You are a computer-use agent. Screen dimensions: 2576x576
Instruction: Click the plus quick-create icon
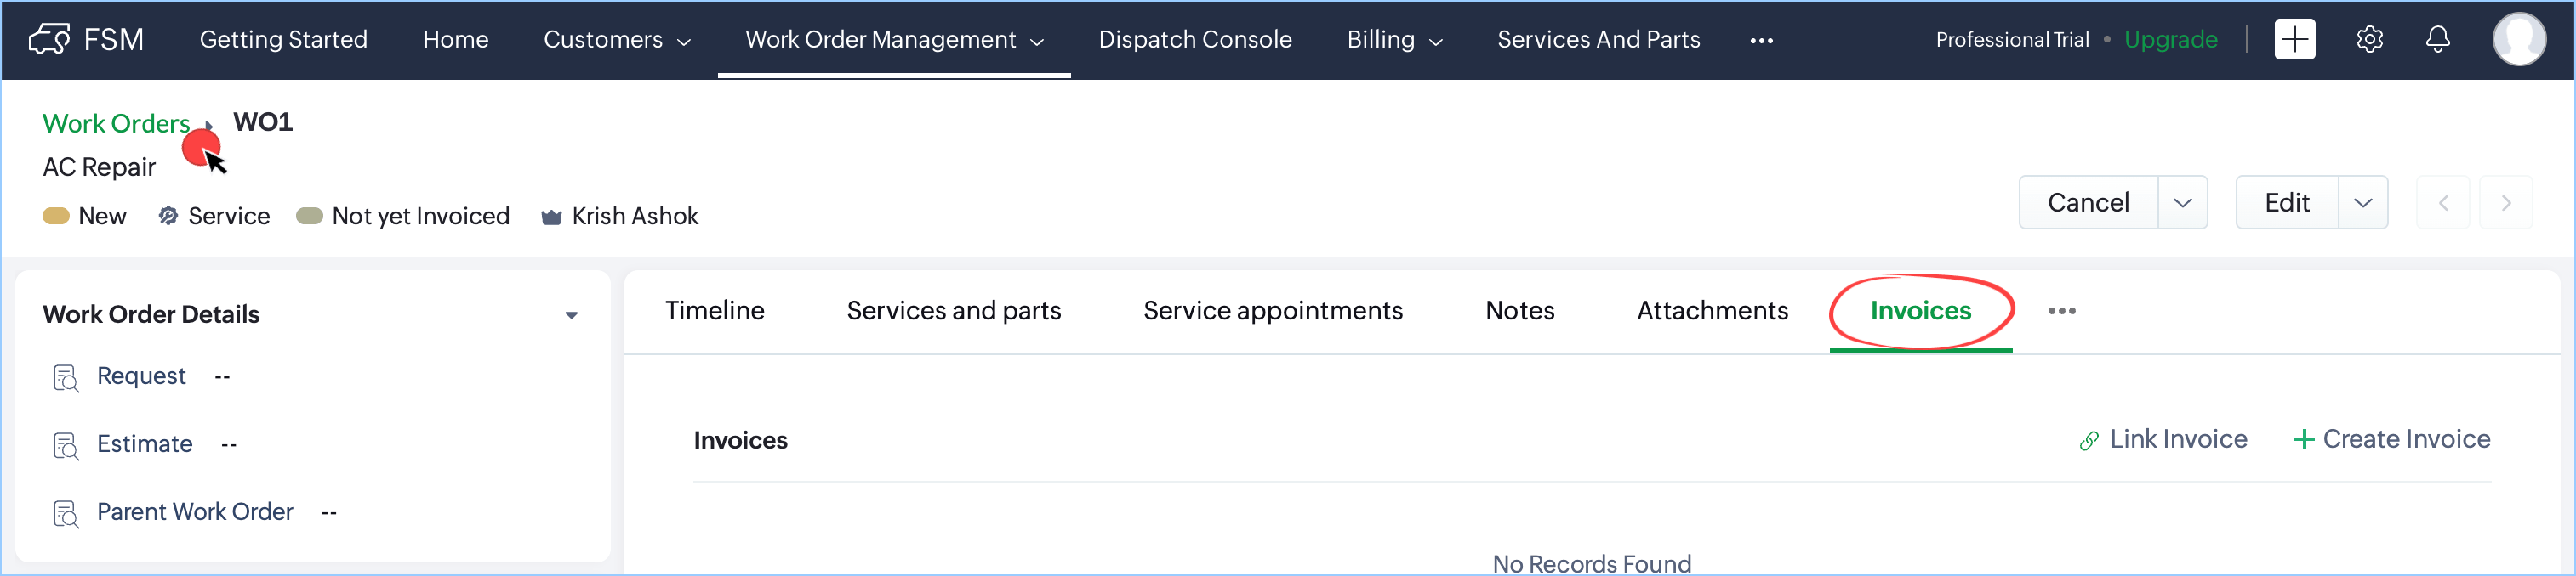point(2294,40)
